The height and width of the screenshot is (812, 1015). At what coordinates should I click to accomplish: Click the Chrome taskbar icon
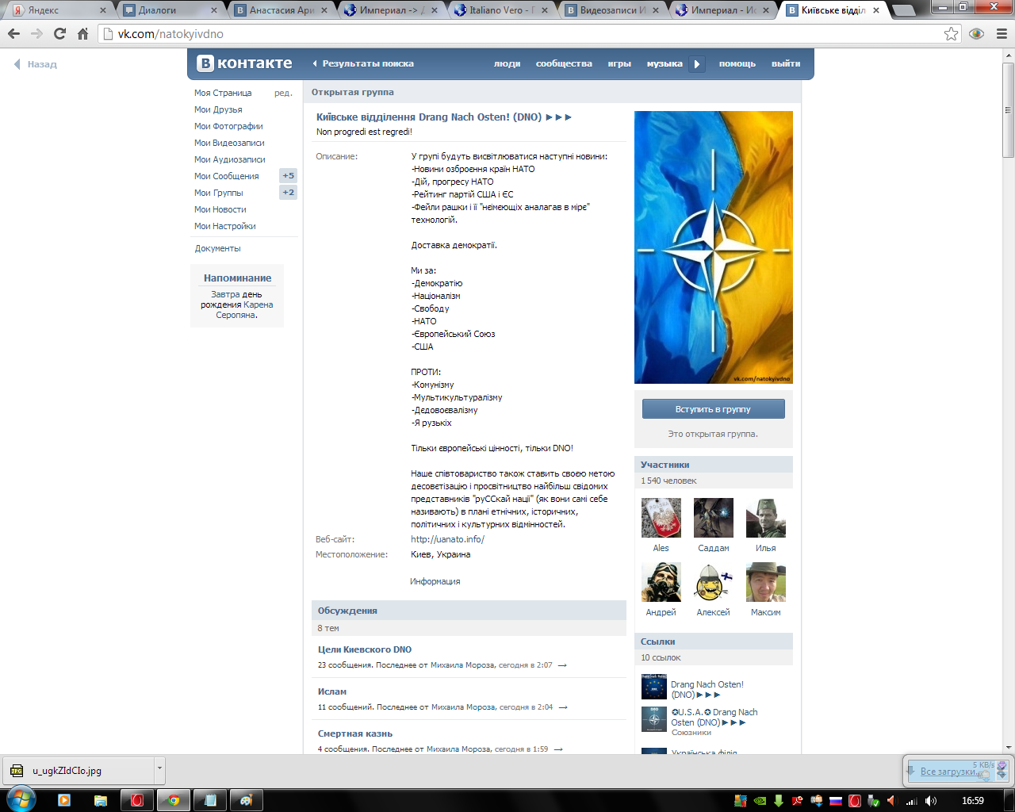coord(173,800)
